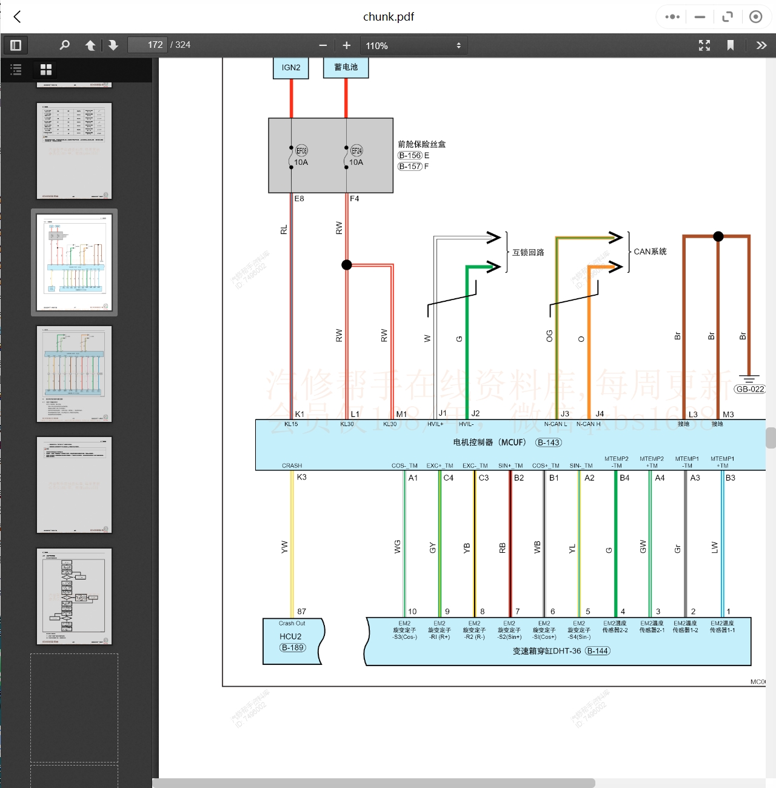Image resolution: width=776 pixels, height=788 pixels.
Task: Click the vertical scrollbar handle
Action: (x=771, y=438)
